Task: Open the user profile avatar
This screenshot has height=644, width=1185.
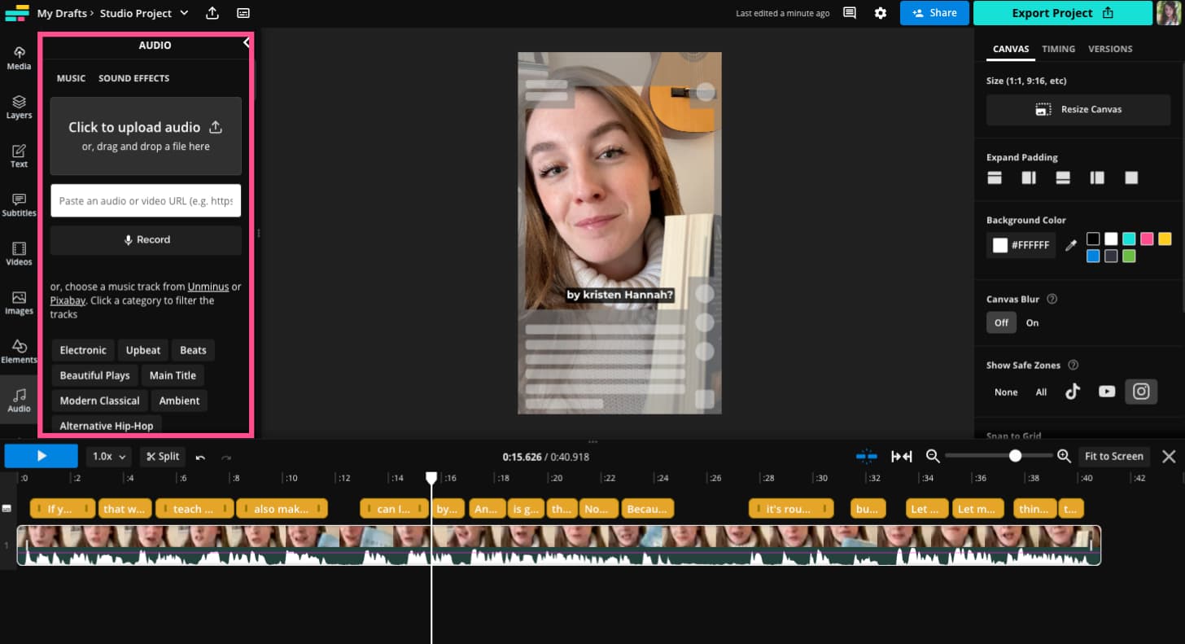Action: pyautogui.click(x=1168, y=13)
